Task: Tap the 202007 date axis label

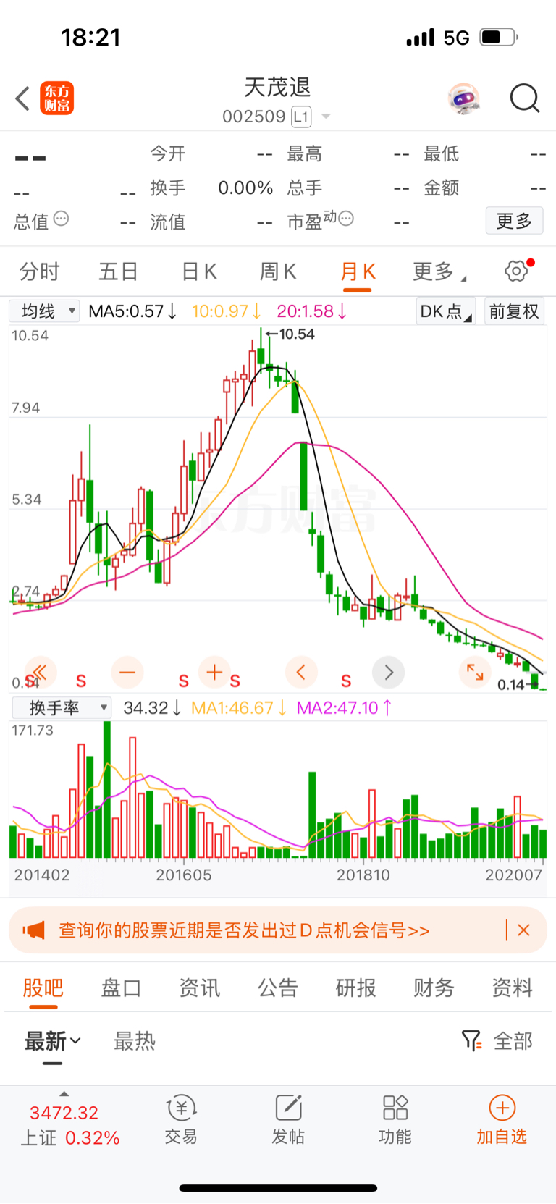Action: (514, 875)
